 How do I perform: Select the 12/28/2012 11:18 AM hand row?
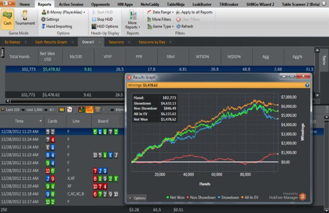(x=63, y=194)
